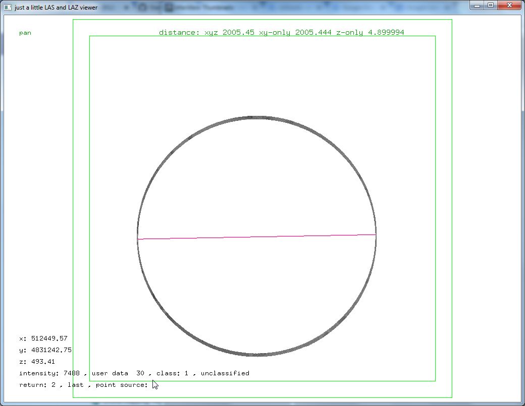Click the 'user data 30' readout

118,373
